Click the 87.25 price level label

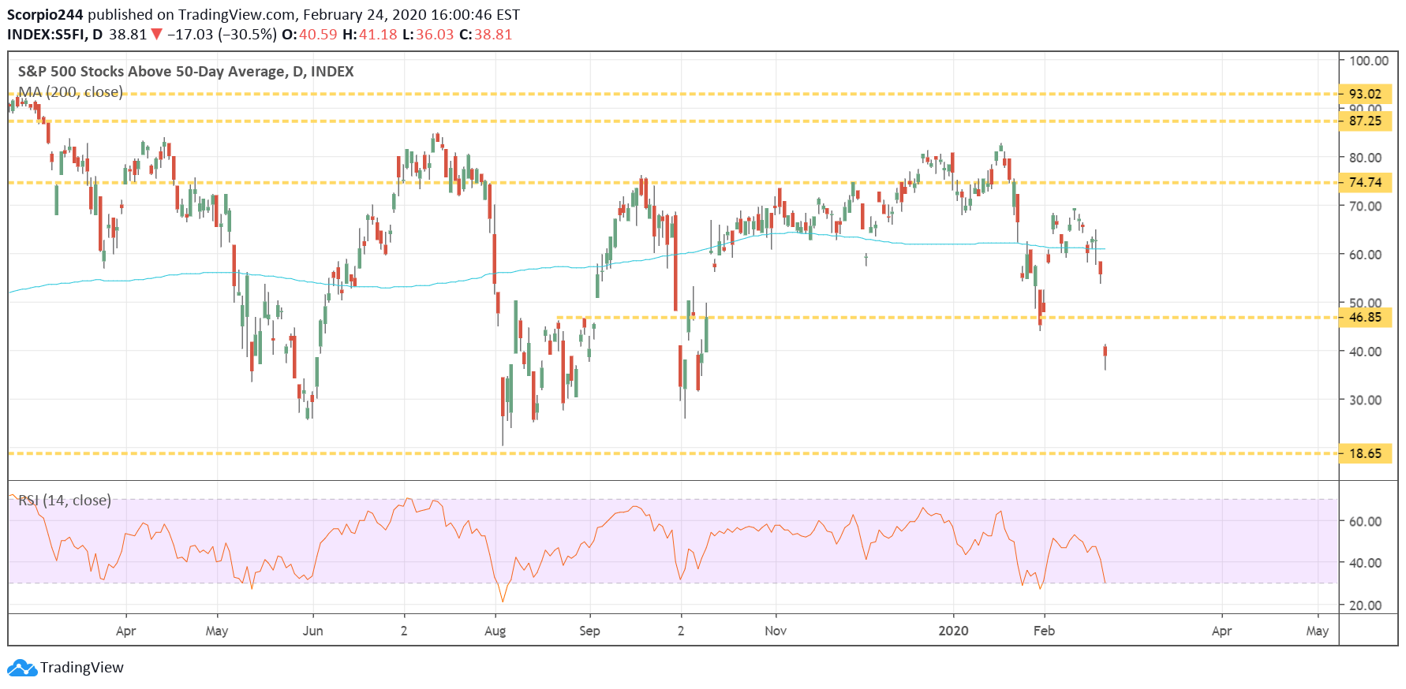[x=1365, y=121]
